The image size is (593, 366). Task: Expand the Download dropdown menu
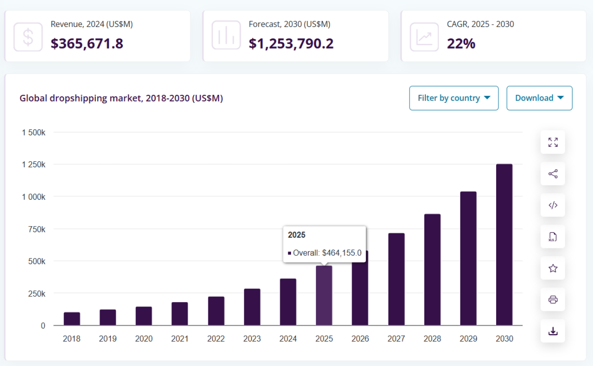pyautogui.click(x=540, y=98)
